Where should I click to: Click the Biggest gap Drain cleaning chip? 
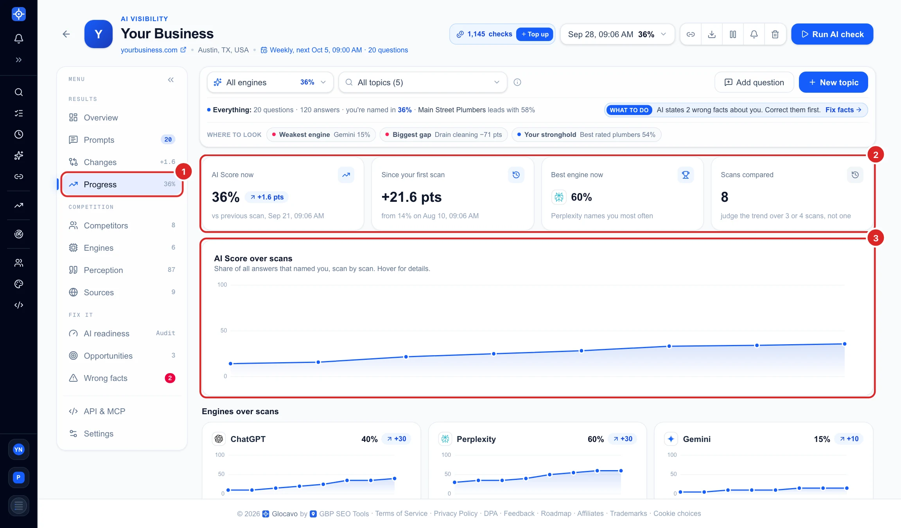coord(443,135)
